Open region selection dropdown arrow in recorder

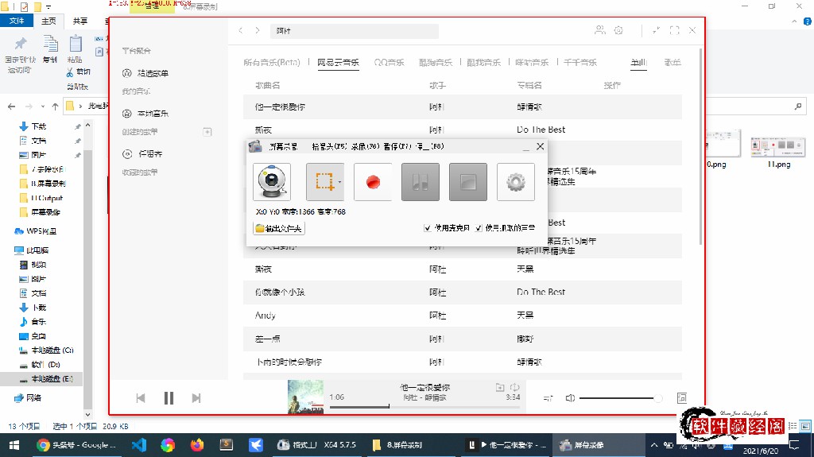click(x=340, y=182)
